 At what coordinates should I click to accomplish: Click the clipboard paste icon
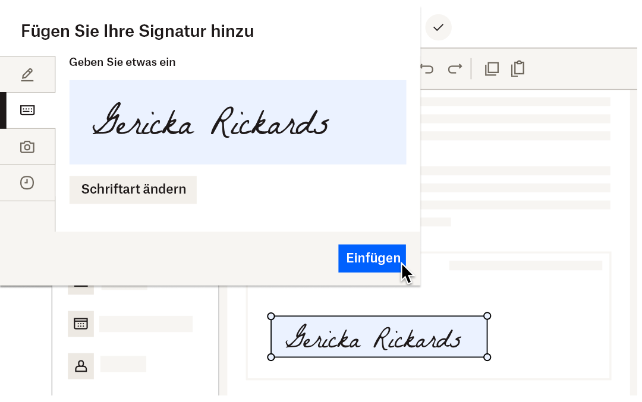(x=518, y=69)
